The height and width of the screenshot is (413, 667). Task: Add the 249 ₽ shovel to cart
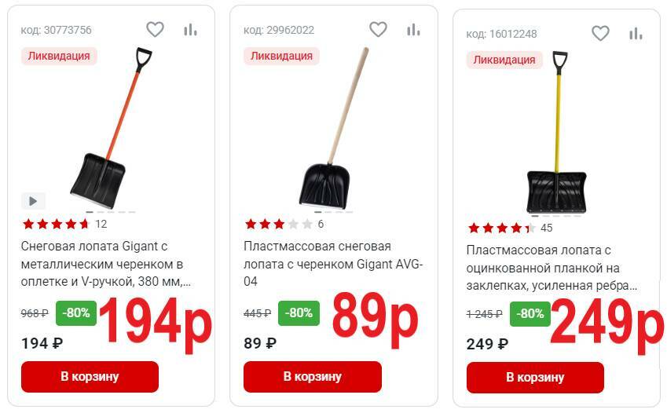pyautogui.click(x=535, y=377)
